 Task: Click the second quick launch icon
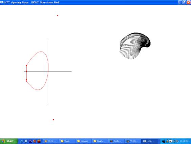coord(26,141)
